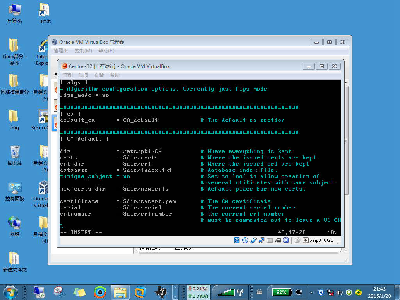Select the img folder on desktop

point(14,120)
